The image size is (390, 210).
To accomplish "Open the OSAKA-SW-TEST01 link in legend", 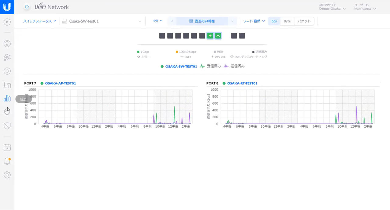I will (181, 66).
